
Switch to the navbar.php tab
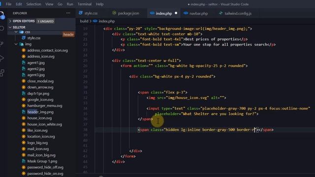pos(198,13)
